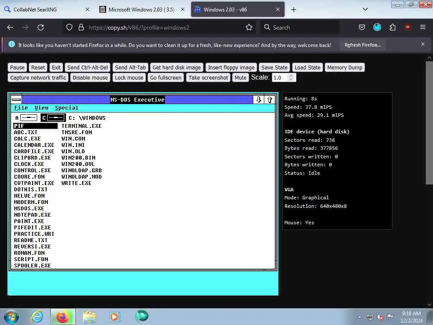Image resolution: width=433 pixels, height=325 pixels.
Task: Bookmark page with the star icon
Action: [x=249, y=28]
